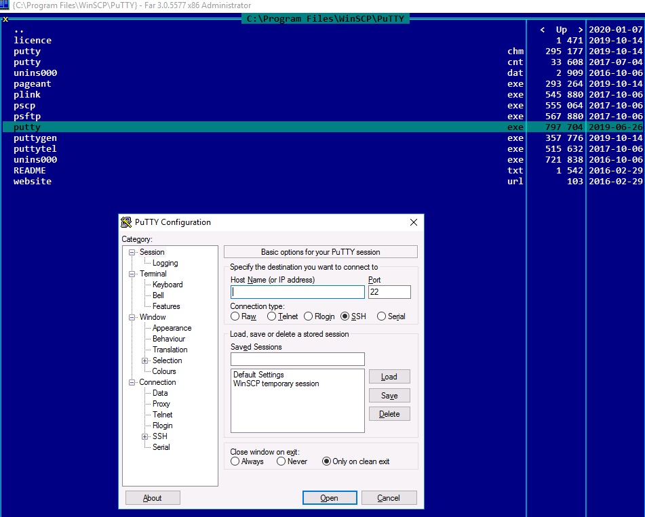Select the Window category label
645x517 pixels.
pos(153,317)
